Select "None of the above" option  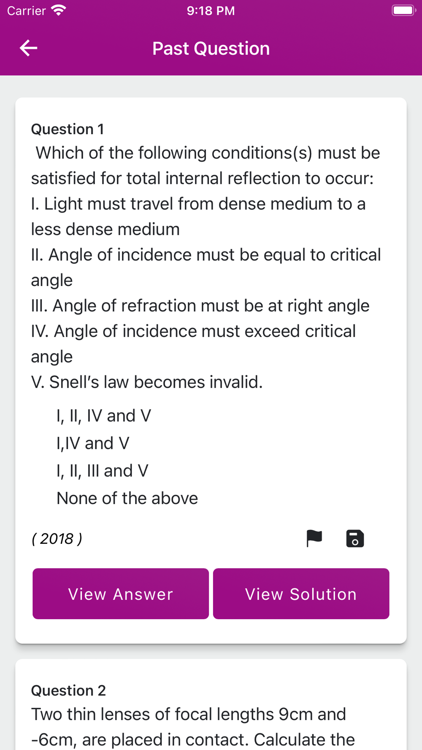(x=127, y=498)
